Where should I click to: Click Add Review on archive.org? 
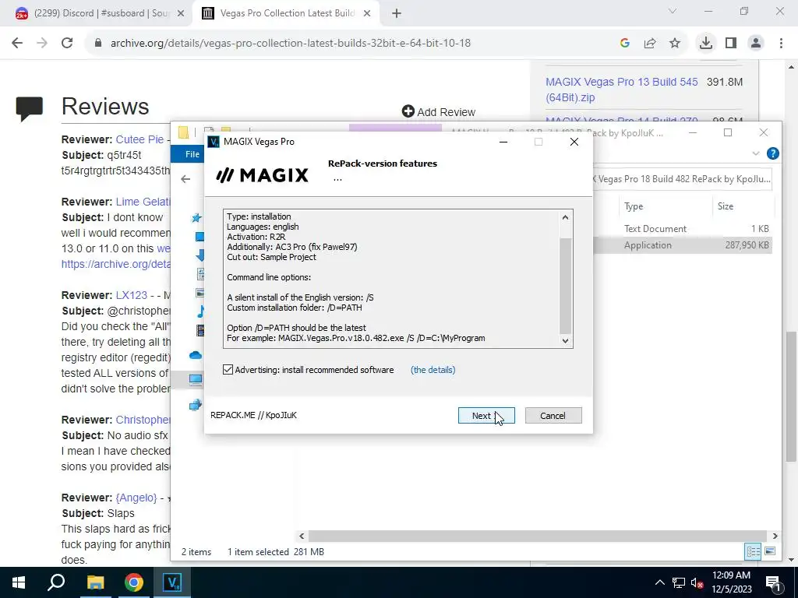click(439, 112)
